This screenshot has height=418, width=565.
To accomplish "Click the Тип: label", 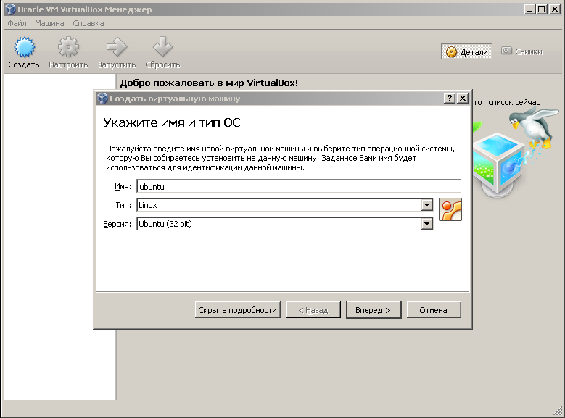I will point(123,205).
